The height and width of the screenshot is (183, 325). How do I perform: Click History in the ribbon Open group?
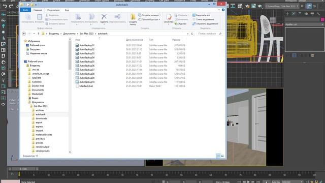point(180,24)
